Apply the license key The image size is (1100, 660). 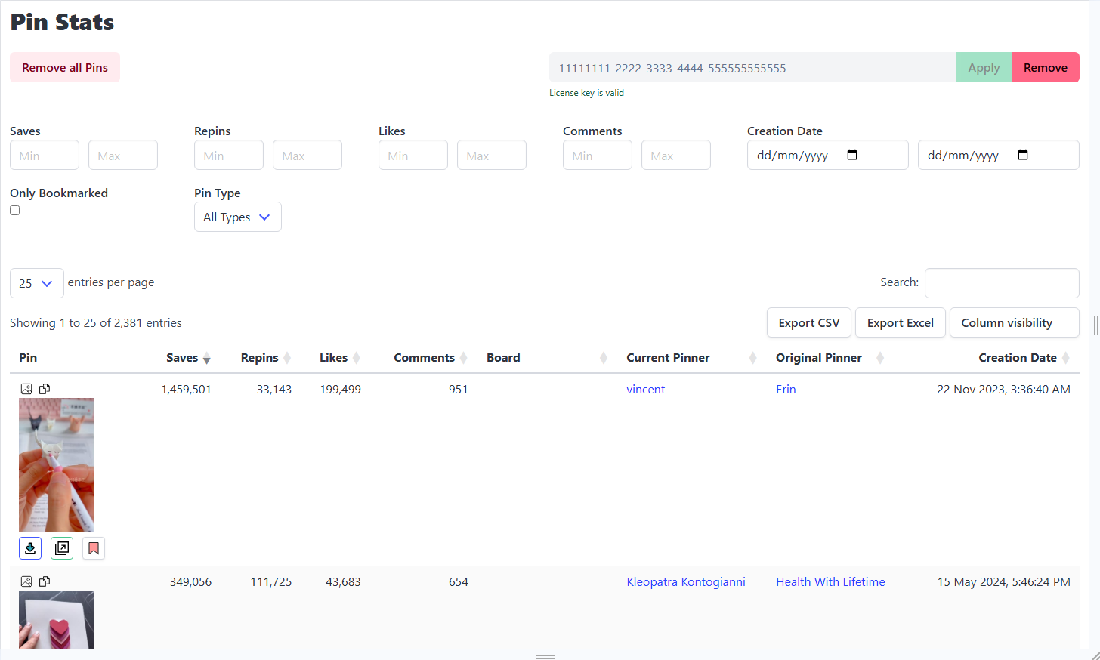tap(984, 67)
